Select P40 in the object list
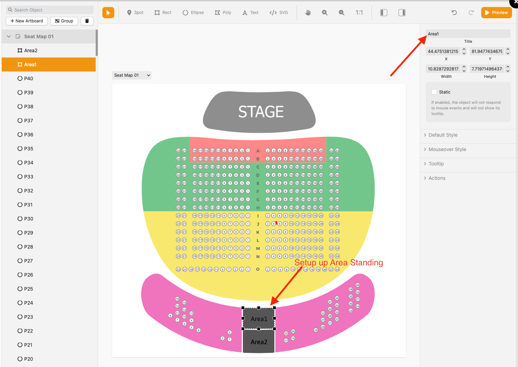Image resolution: width=518 pixels, height=367 pixels. [49, 79]
